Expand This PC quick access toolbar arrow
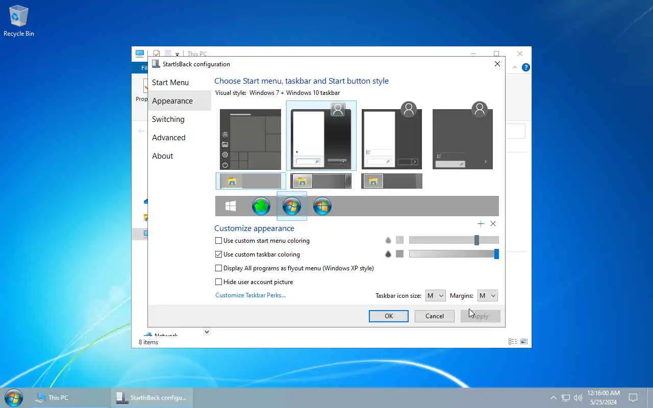 coord(177,54)
